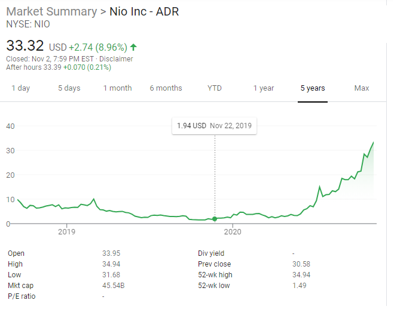Image resolution: width=397 pixels, height=328 pixels.
Task: Click the green data point on chart
Action: pos(215,219)
